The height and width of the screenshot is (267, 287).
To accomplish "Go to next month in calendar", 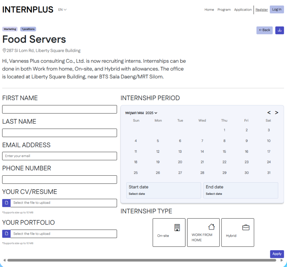I will pyautogui.click(x=277, y=113).
